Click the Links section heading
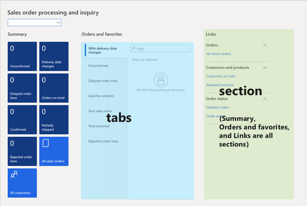Viewport: 307px width, 206px height. (x=211, y=34)
